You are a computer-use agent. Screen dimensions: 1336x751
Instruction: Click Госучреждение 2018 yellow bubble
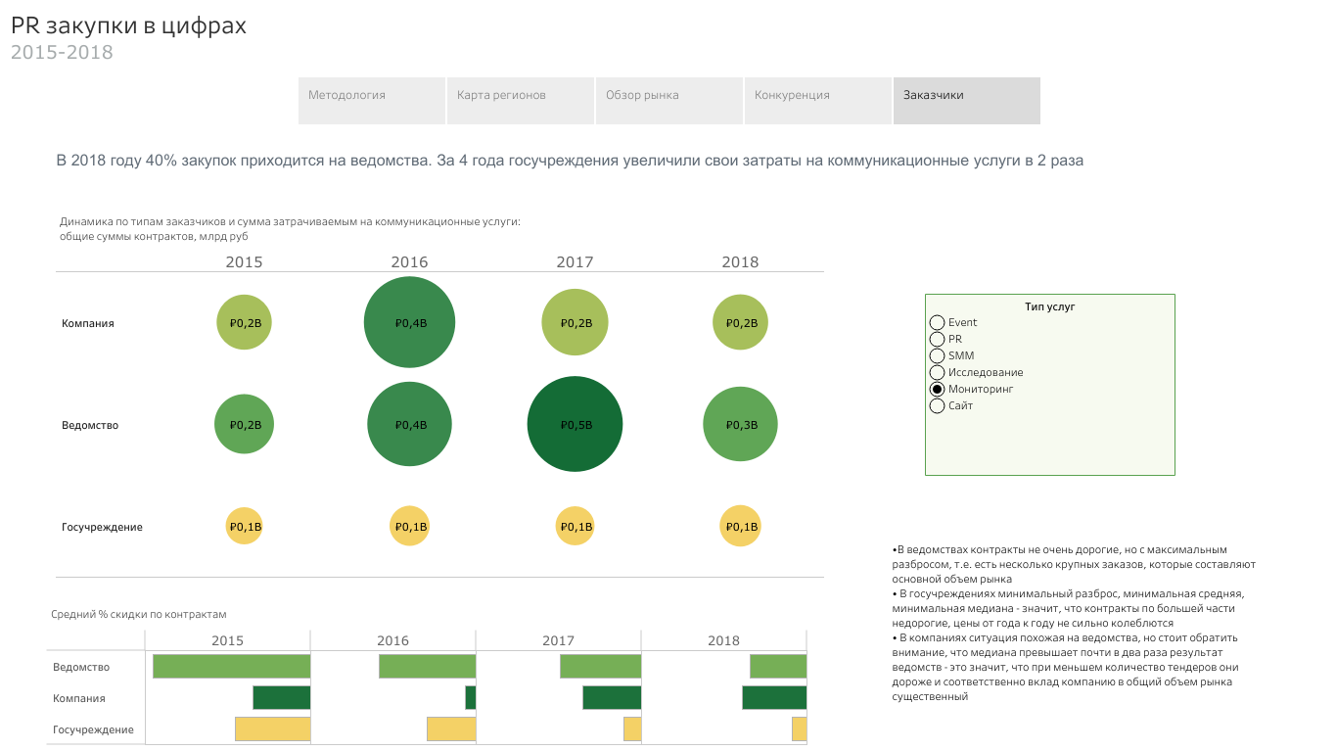click(740, 526)
